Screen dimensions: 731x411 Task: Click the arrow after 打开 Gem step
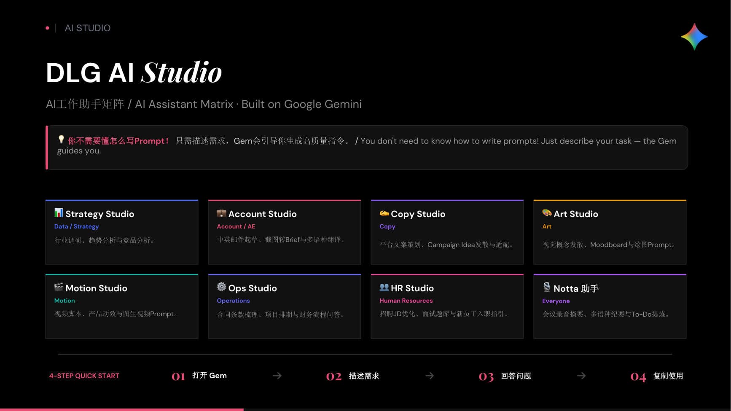(x=277, y=376)
